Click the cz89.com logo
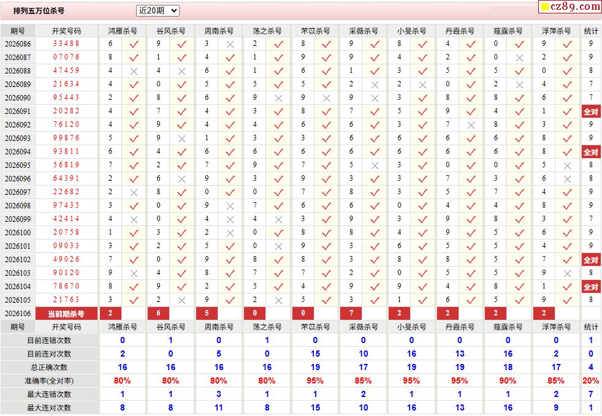Image resolution: width=602 pixels, height=416 pixels. [x=570, y=7]
